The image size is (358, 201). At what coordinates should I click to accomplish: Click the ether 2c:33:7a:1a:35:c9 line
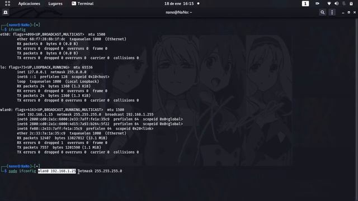coord(72,133)
